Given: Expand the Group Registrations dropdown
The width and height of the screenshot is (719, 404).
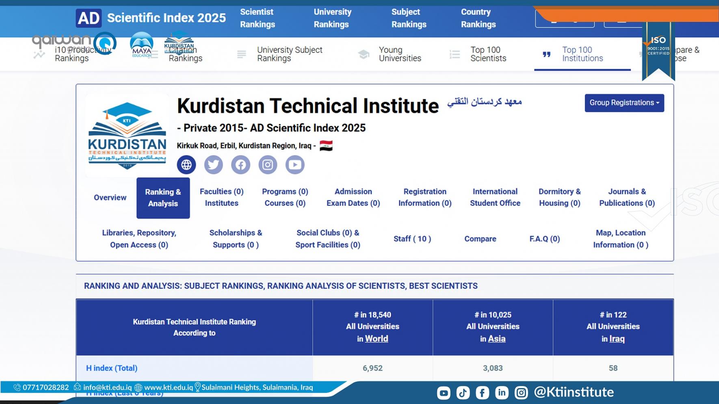Looking at the screenshot, I should click(x=624, y=103).
